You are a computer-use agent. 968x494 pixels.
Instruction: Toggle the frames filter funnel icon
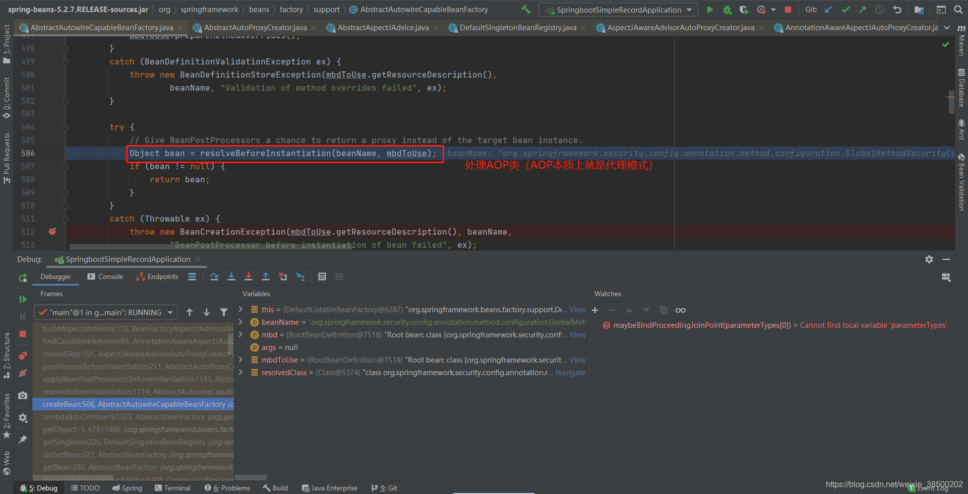(x=223, y=312)
